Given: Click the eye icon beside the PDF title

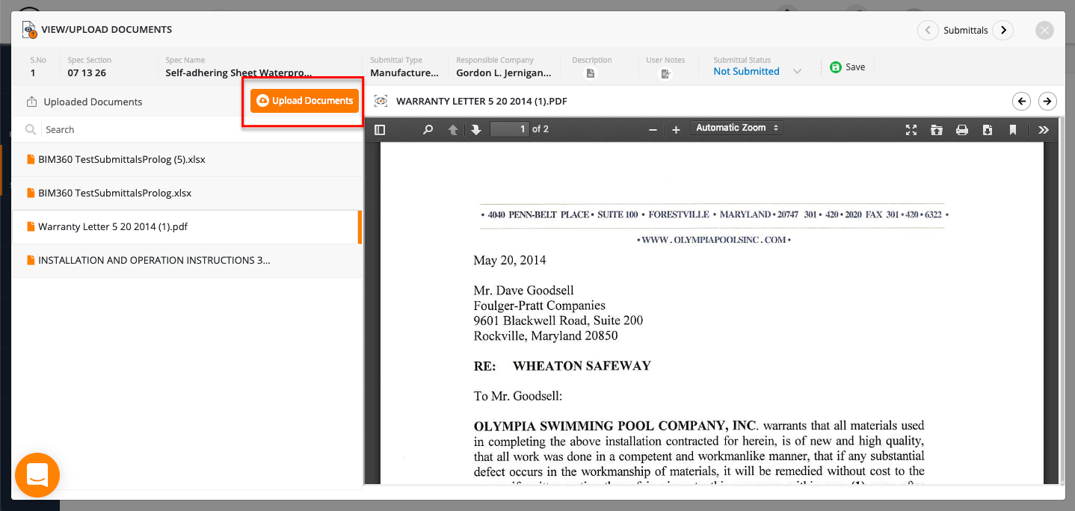Looking at the screenshot, I should (381, 101).
